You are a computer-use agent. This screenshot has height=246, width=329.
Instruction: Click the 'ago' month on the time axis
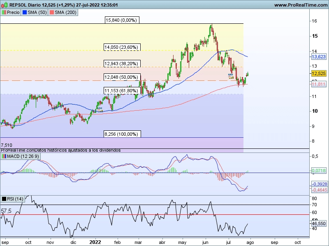click(250, 243)
